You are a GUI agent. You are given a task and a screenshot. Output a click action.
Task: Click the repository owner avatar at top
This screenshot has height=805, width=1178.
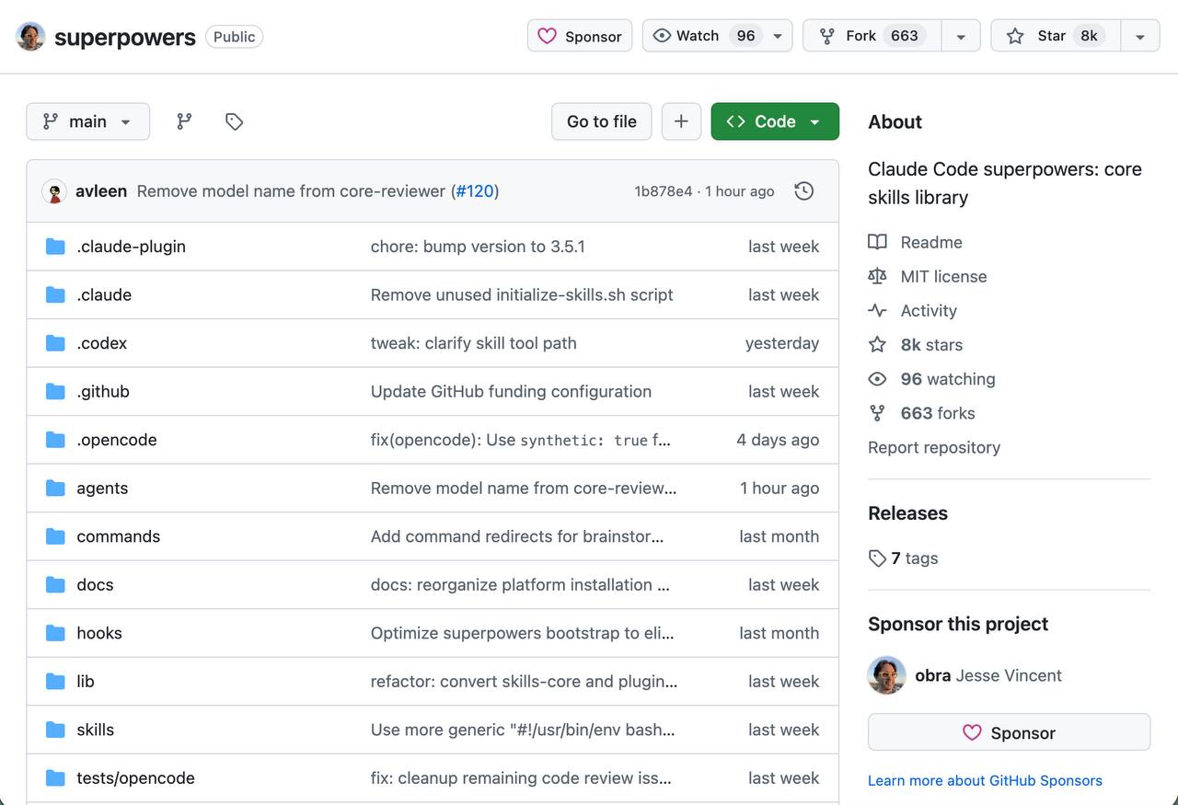pyautogui.click(x=31, y=37)
